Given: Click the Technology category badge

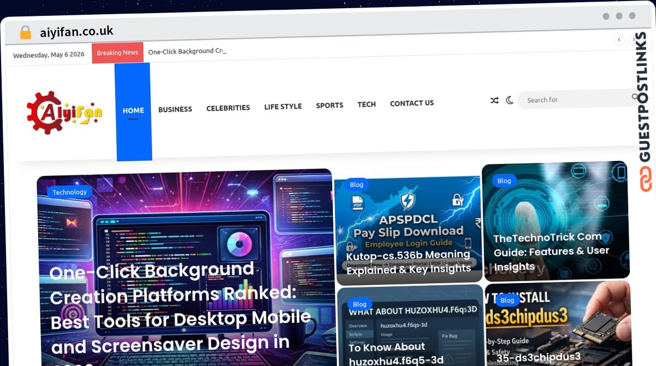Looking at the screenshot, I should (69, 192).
